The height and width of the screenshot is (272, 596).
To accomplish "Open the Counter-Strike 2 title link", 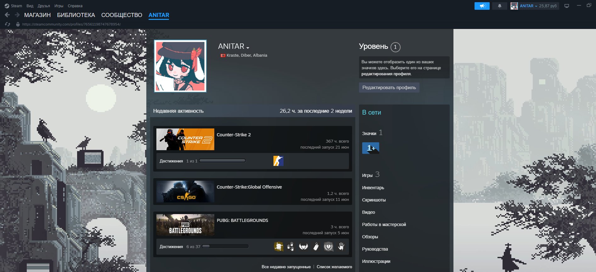I will coord(234,135).
